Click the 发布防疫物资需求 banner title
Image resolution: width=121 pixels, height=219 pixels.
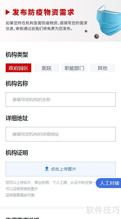pos(43,12)
